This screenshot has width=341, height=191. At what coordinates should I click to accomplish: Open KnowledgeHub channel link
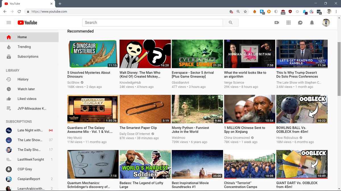click(x=131, y=83)
